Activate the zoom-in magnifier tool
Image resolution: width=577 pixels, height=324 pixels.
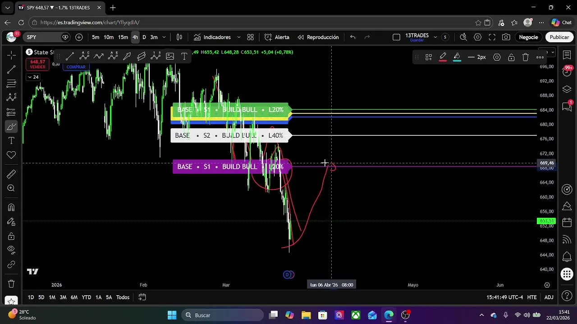(x=11, y=188)
